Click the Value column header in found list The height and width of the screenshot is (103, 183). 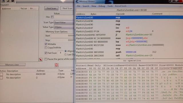[x=24, y=9]
